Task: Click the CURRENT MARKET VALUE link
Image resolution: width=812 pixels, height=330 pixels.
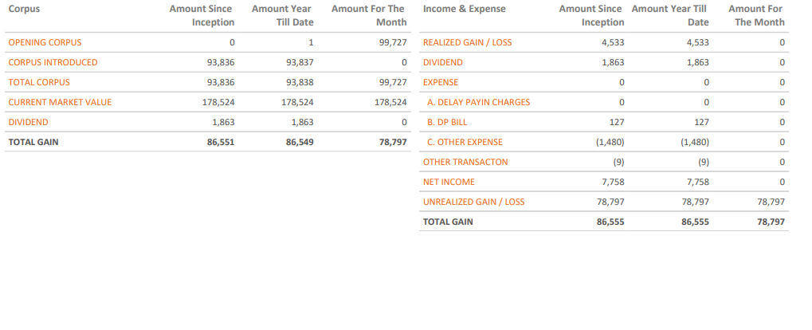Action: [60, 102]
